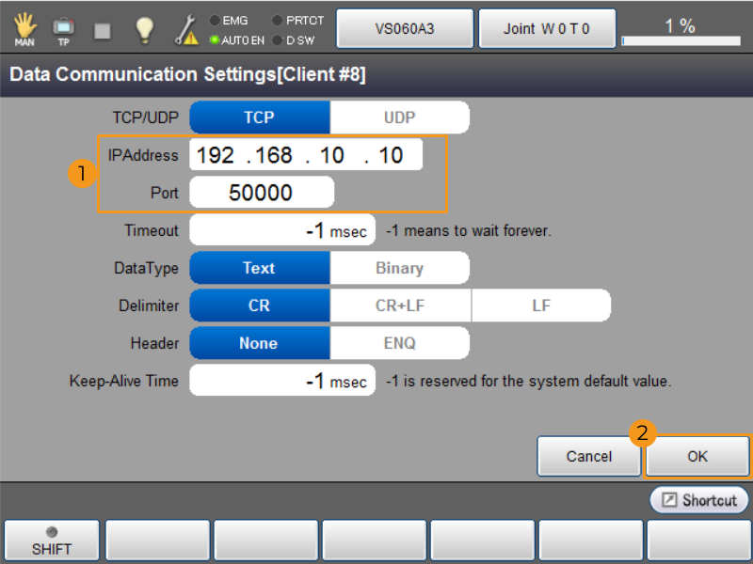753x564 pixels.
Task: Click the 1% speed indicator
Action: [681, 27]
